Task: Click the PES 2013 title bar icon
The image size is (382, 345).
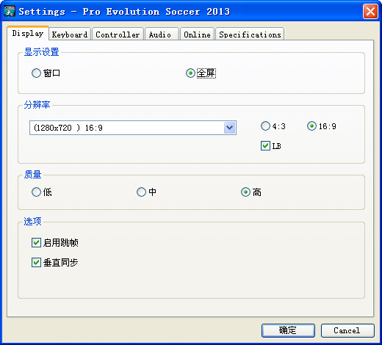Action: (10, 11)
